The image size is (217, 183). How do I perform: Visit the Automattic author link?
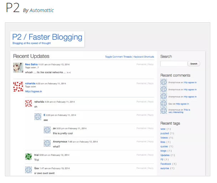point(42,10)
